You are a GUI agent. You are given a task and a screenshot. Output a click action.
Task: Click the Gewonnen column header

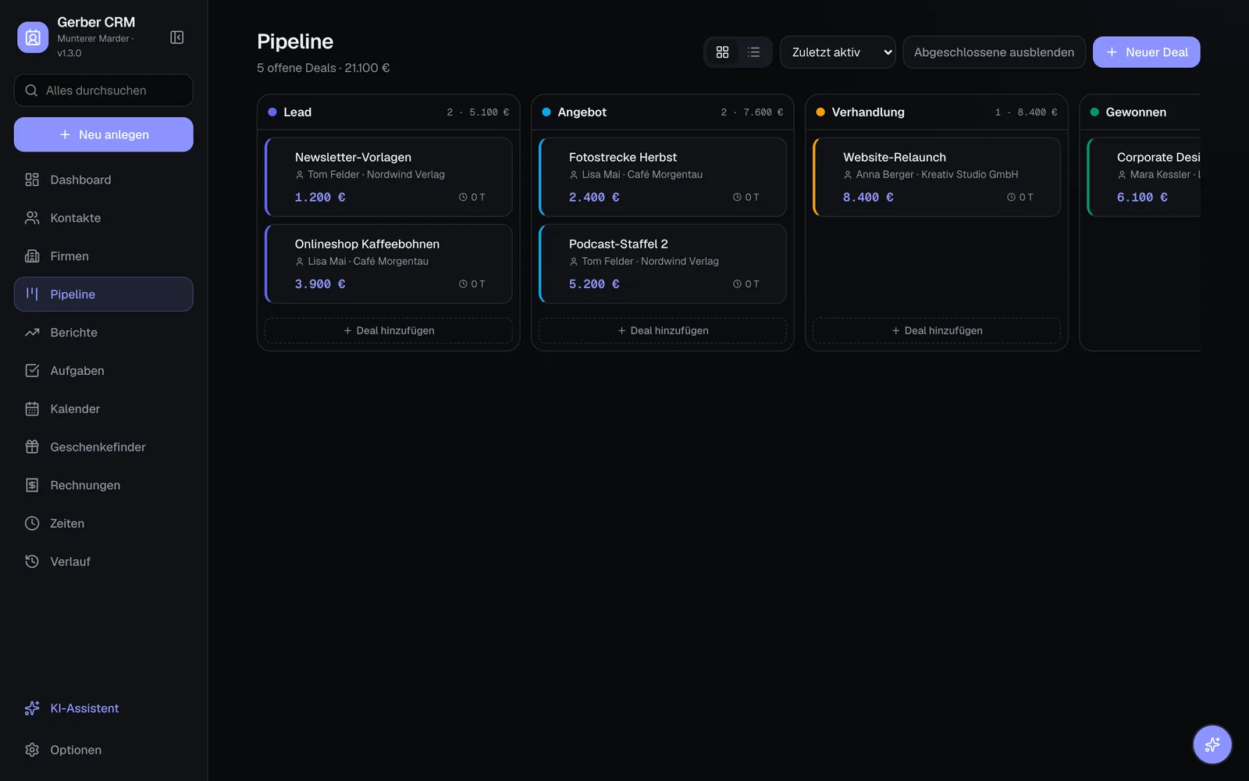click(x=1140, y=112)
